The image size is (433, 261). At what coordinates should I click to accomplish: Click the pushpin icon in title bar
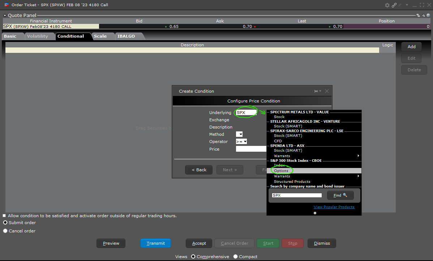click(400, 5)
